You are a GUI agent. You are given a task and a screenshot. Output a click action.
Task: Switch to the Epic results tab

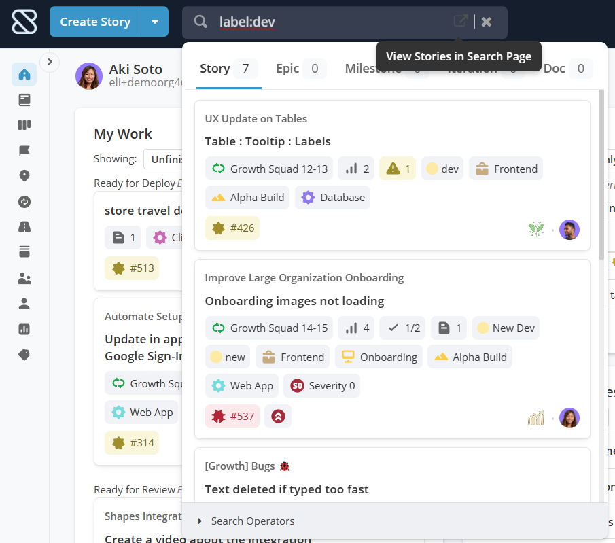[x=301, y=69]
